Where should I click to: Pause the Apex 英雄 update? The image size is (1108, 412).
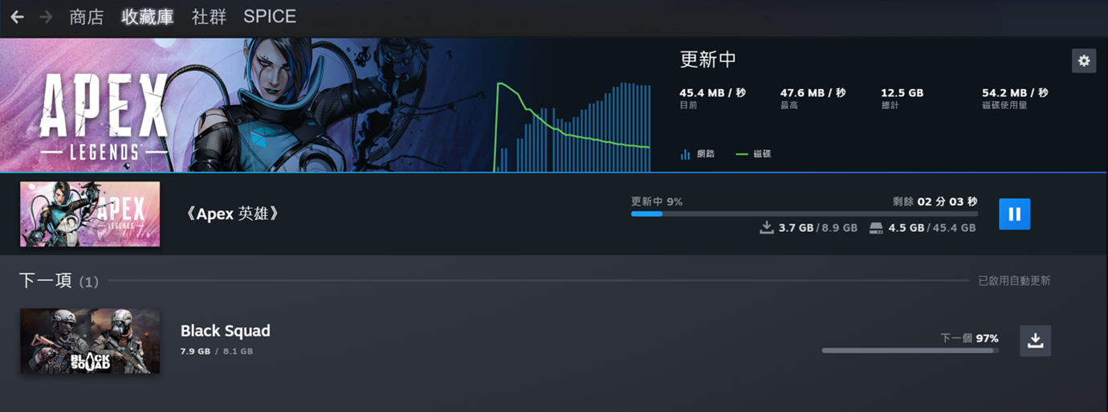(x=1014, y=214)
